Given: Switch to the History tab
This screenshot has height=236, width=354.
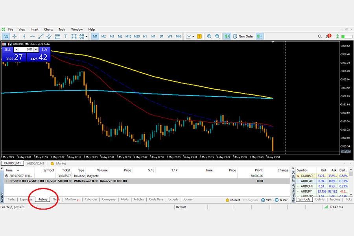Looking at the screenshot, I should click(x=42, y=199).
